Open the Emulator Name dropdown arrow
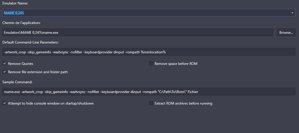 click(x=292, y=13)
